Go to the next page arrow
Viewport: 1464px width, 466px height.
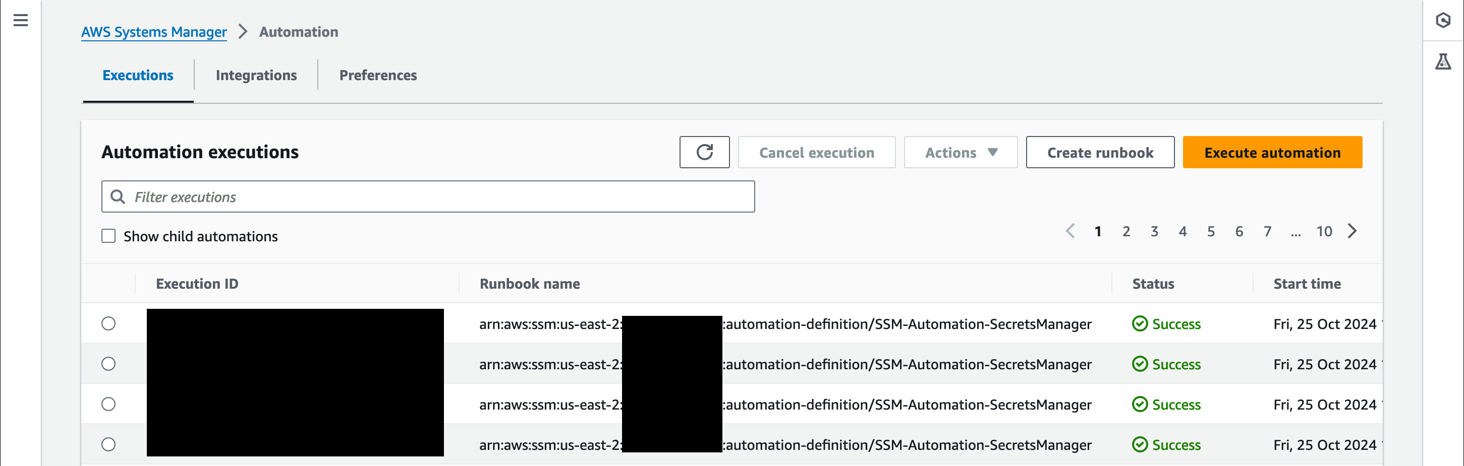[x=1352, y=231]
